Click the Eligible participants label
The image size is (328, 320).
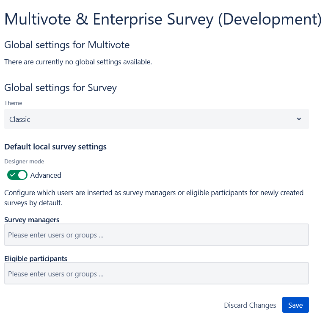click(36, 259)
